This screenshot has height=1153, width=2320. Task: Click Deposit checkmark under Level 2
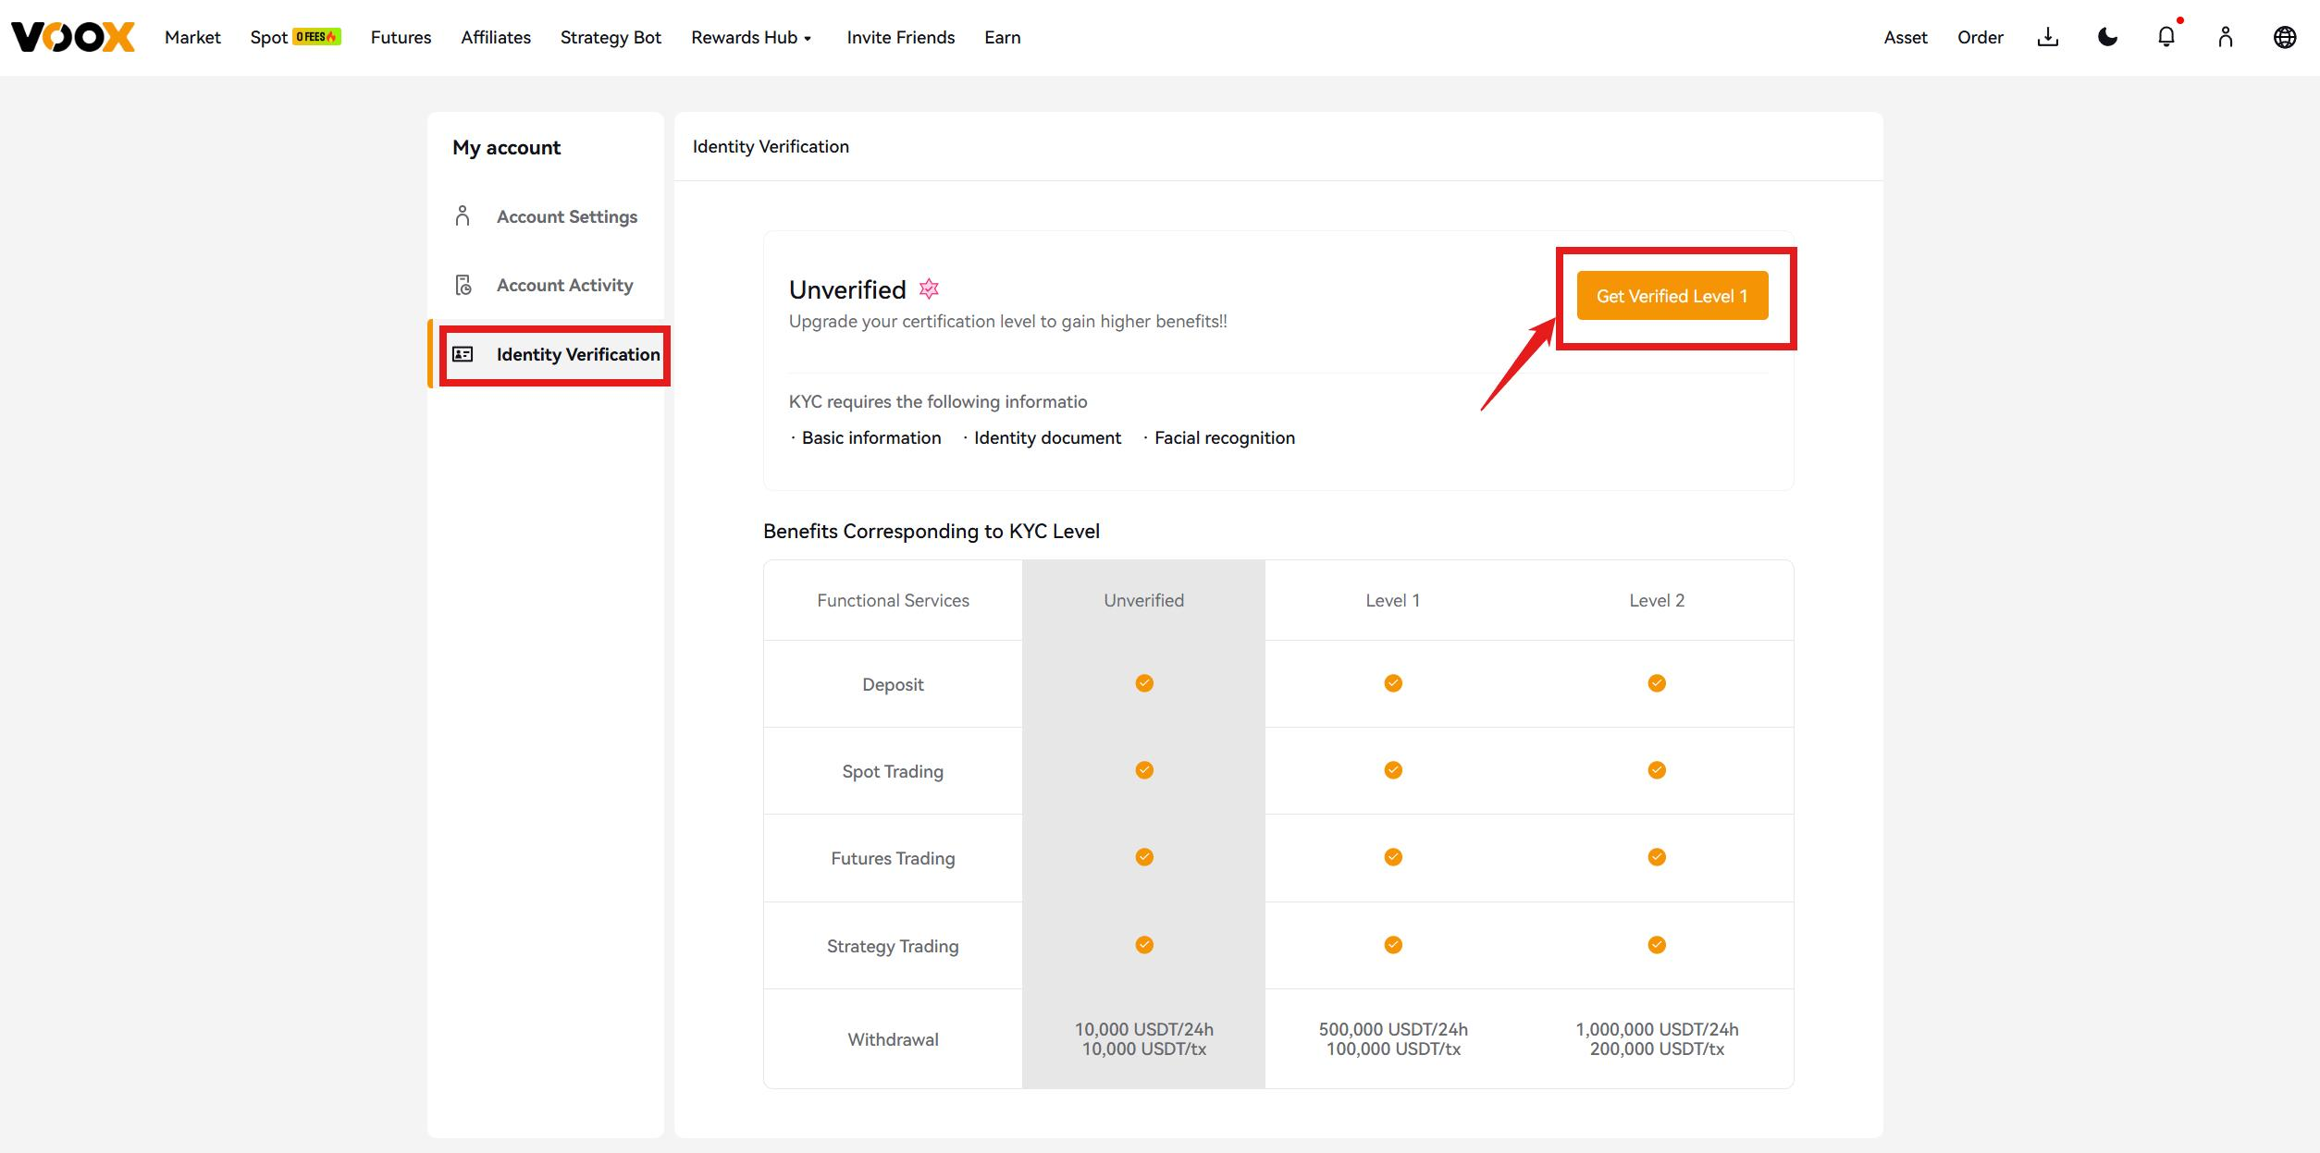[1657, 683]
